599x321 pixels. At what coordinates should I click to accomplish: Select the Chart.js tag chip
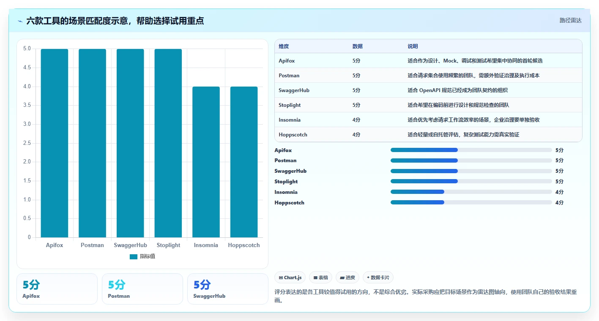pyautogui.click(x=290, y=277)
